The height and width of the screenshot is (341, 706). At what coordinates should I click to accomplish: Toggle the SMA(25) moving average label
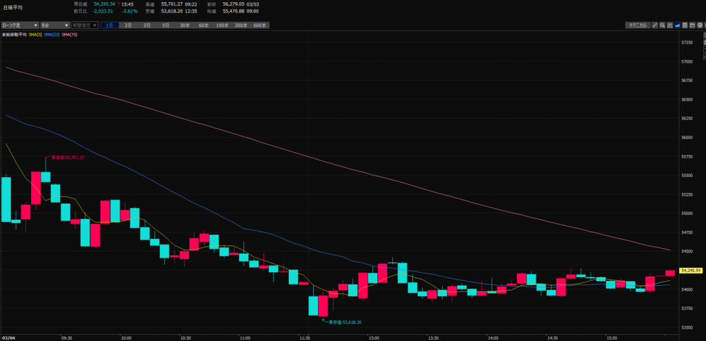(x=52, y=34)
